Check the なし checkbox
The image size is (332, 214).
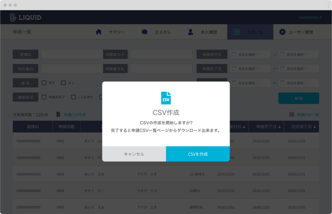coord(63,83)
